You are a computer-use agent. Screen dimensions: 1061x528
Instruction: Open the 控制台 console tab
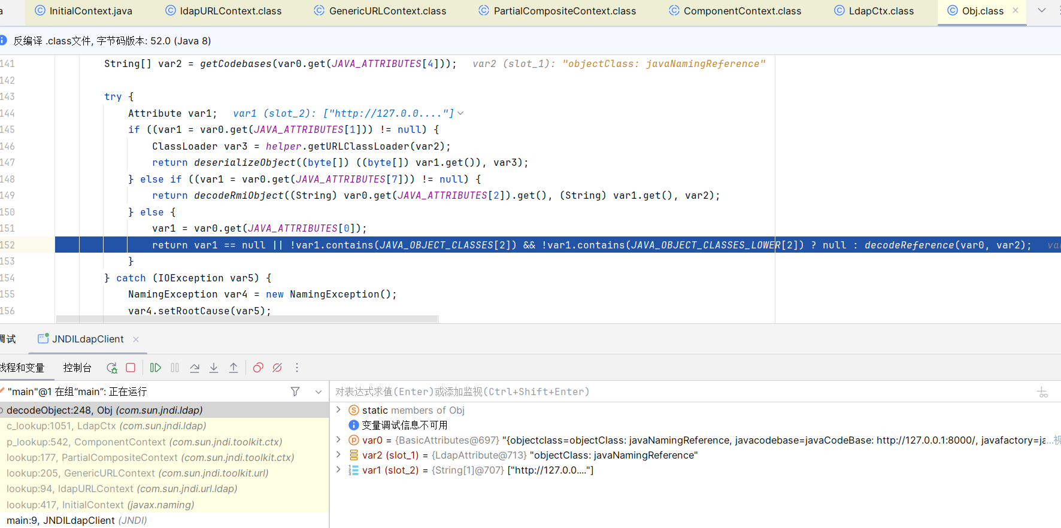tap(77, 368)
